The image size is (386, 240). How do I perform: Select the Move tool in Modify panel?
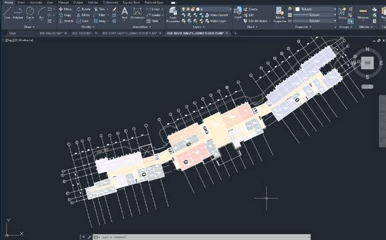coord(65,9)
